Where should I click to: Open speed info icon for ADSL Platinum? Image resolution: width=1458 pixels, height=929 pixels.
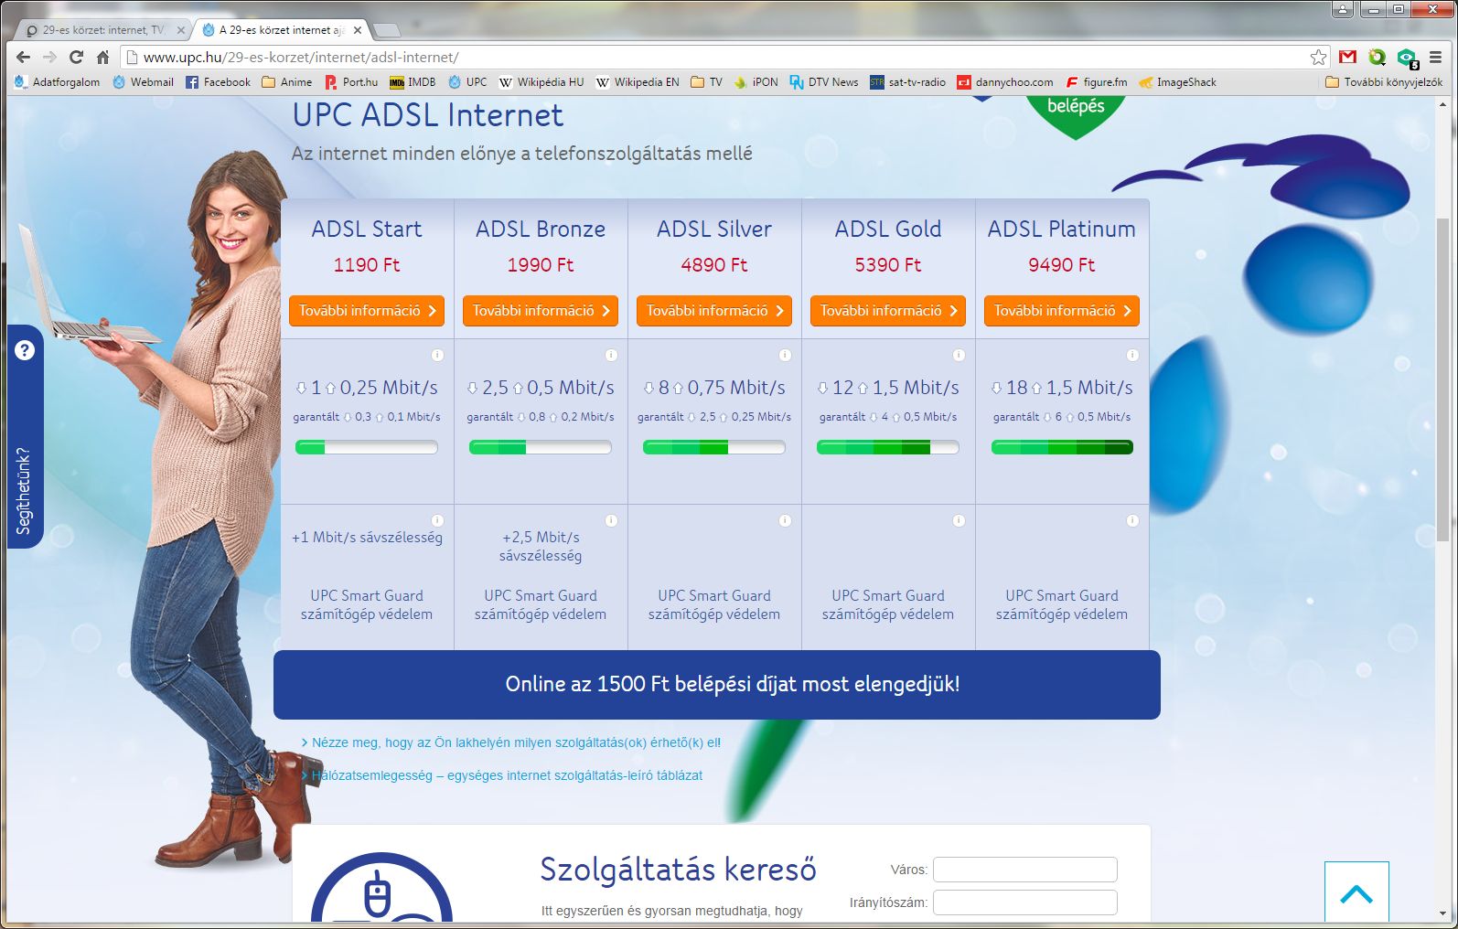click(1132, 355)
